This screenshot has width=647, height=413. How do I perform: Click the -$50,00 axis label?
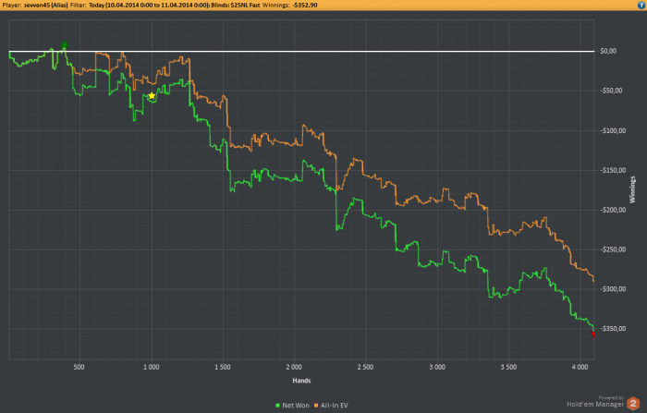point(611,91)
